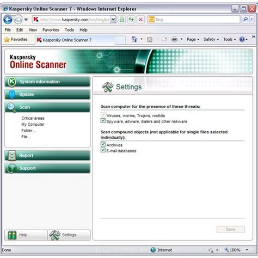Expand the address bar URL dropdown
Viewport: 258px width, 258px height.
(x=113, y=20)
